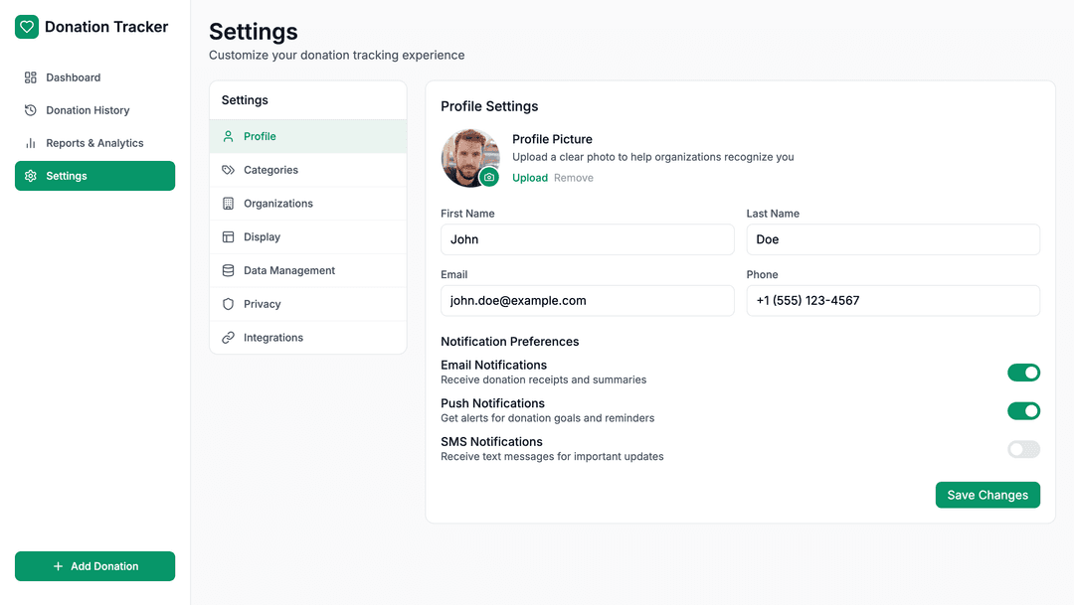Screen dimensions: 1074x605
Task: Turn off Push Notifications switch
Action: coord(1023,411)
